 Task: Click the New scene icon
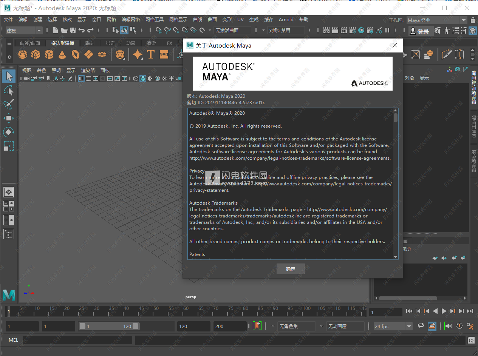pos(56,30)
